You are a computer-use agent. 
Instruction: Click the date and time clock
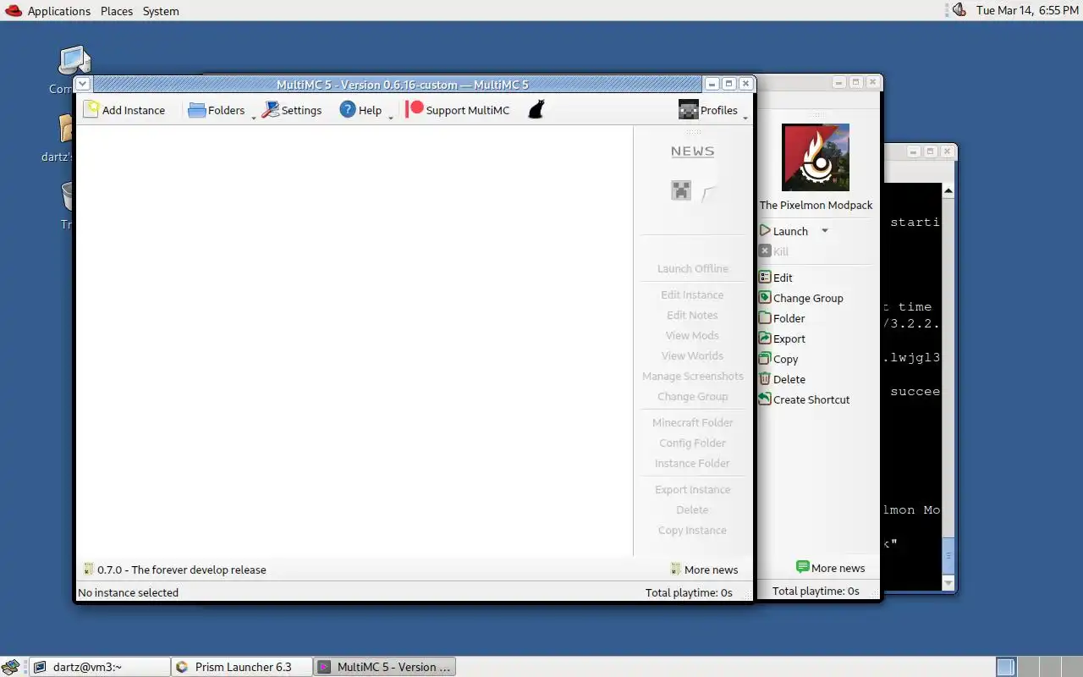tap(1027, 11)
